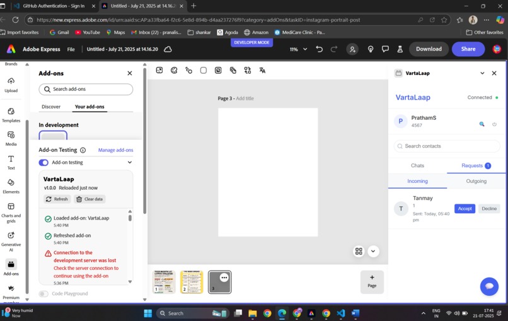Accept Tanmay's request
508x321 pixels.
(x=465, y=209)
